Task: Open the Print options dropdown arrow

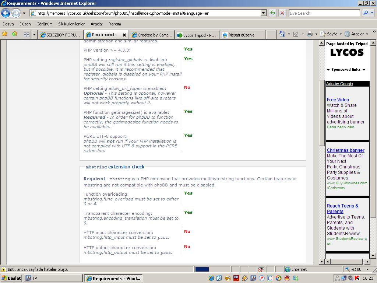Action: (316, 34)
